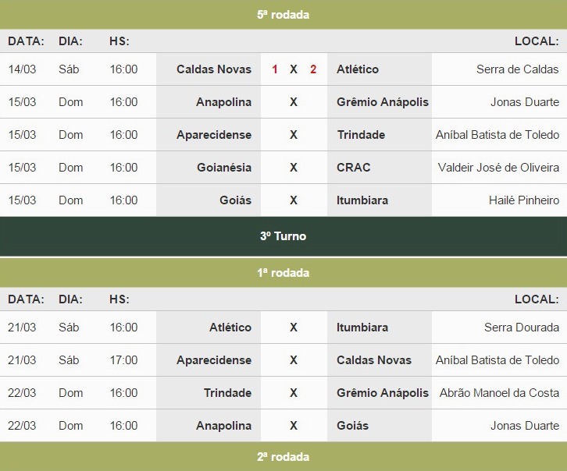
Task: Open the 3º Turno section header
Action: 283,236
